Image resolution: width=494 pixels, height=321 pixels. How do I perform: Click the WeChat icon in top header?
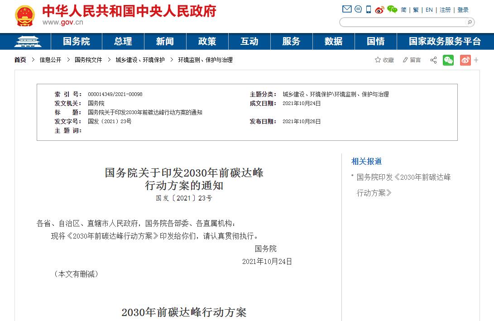[x=392, y=9]
